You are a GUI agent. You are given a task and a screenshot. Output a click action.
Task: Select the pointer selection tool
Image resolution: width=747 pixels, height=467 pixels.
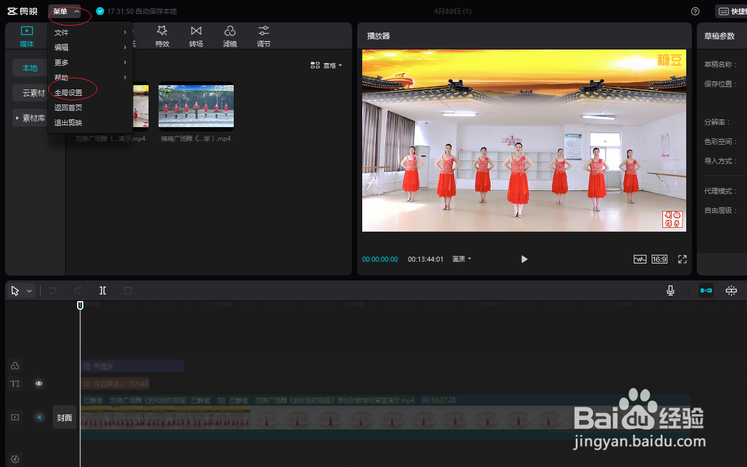(x=15, y=290)
